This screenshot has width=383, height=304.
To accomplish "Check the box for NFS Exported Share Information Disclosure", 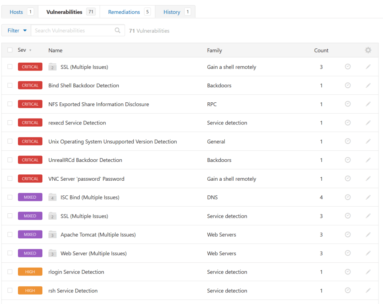I will pos(10,104).
